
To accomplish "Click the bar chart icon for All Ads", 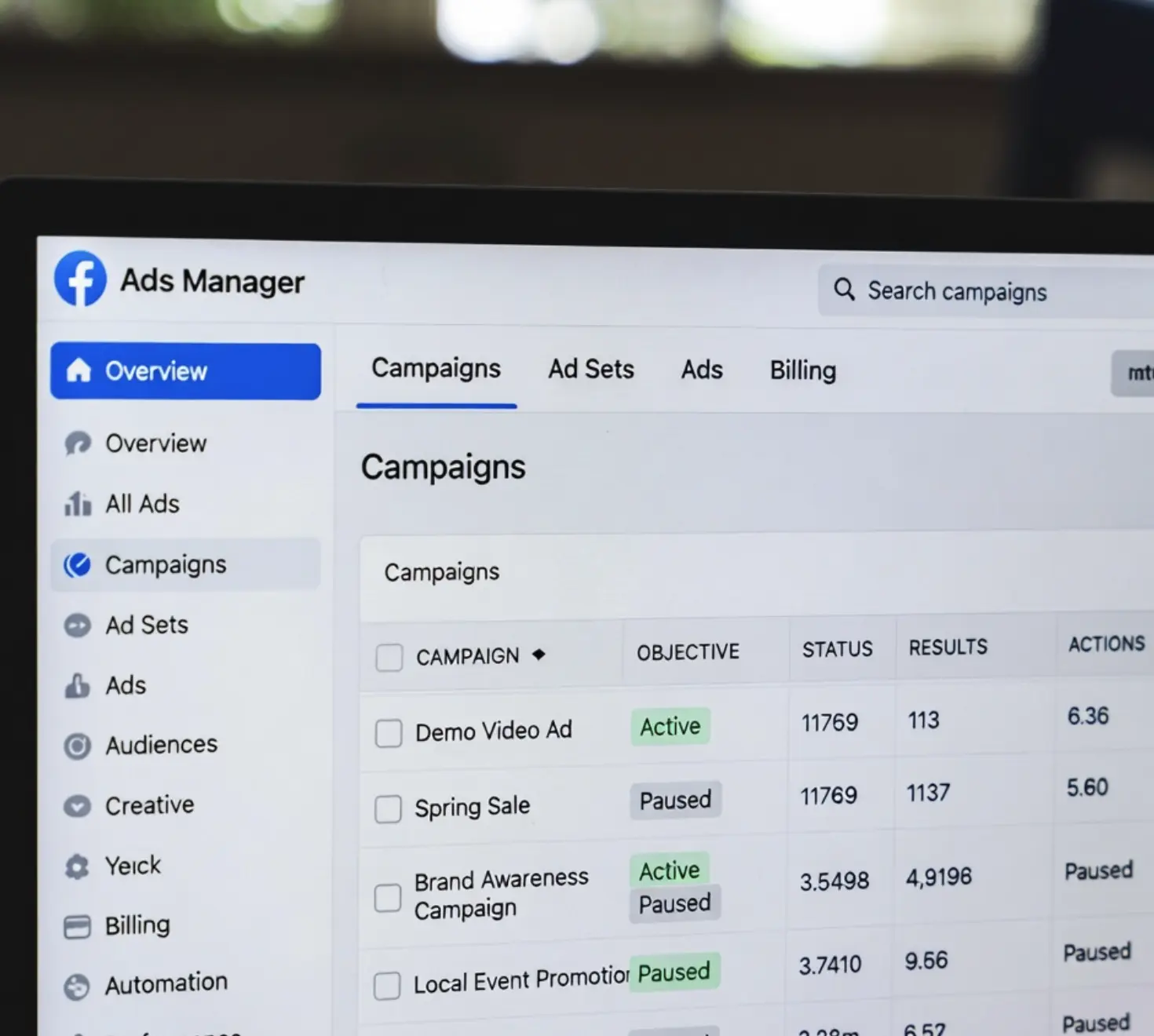I will click(78, 503).
